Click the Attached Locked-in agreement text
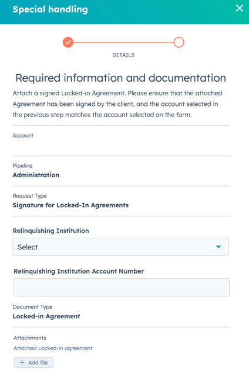 pos(53,348)
